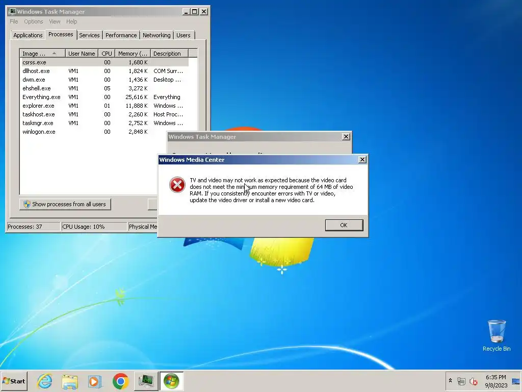Screen dimensions: 522x392
Task: Click the Task Manager title bar icon
Action: click(x=12, y=12)
